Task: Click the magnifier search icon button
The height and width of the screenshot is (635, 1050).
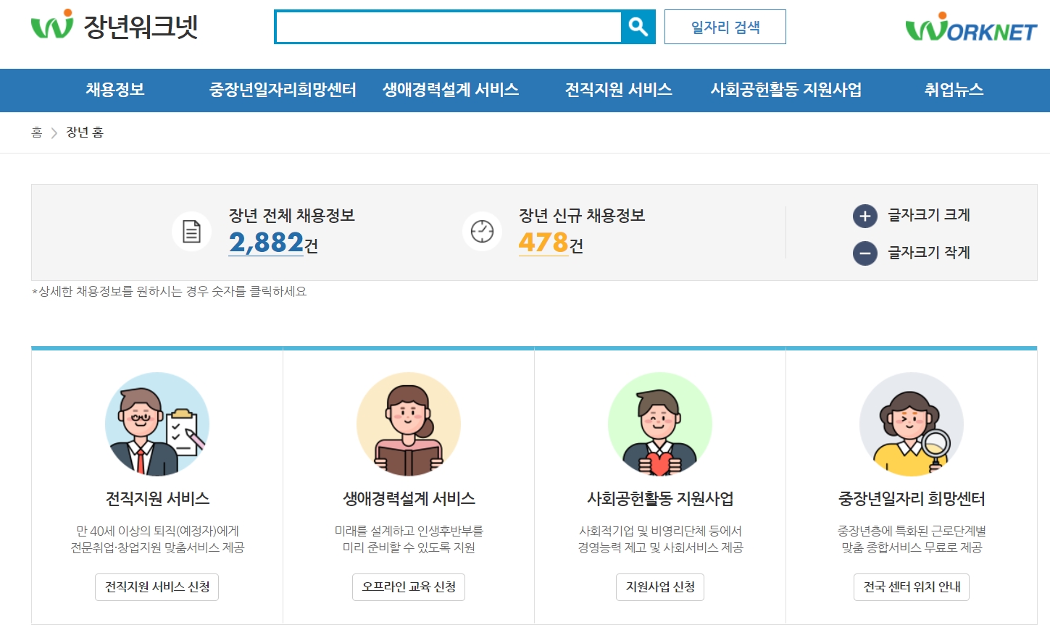Action: point(638,27)
